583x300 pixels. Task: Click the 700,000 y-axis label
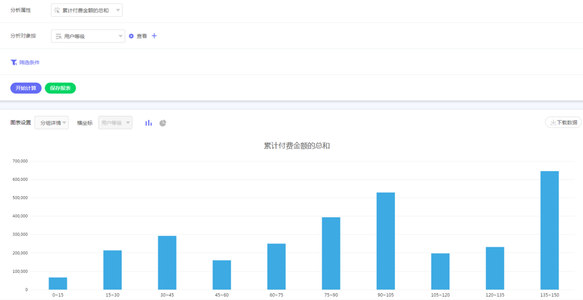point(20,161)
